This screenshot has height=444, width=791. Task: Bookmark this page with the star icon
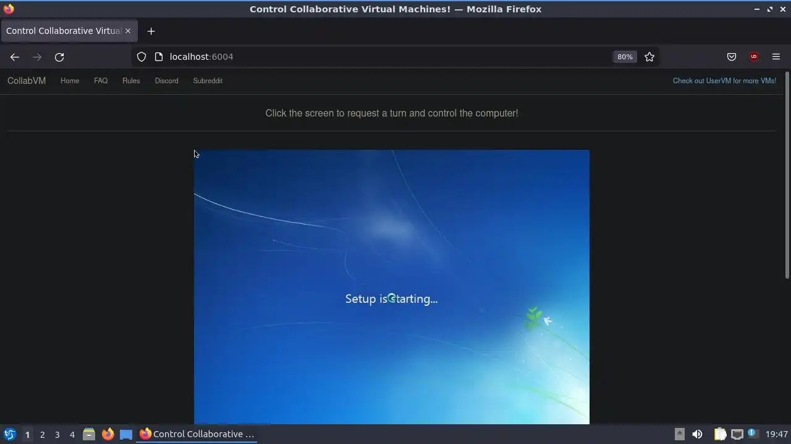649,57
